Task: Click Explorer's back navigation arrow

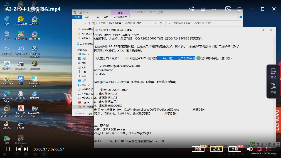Action: click(x=76, y=23)
